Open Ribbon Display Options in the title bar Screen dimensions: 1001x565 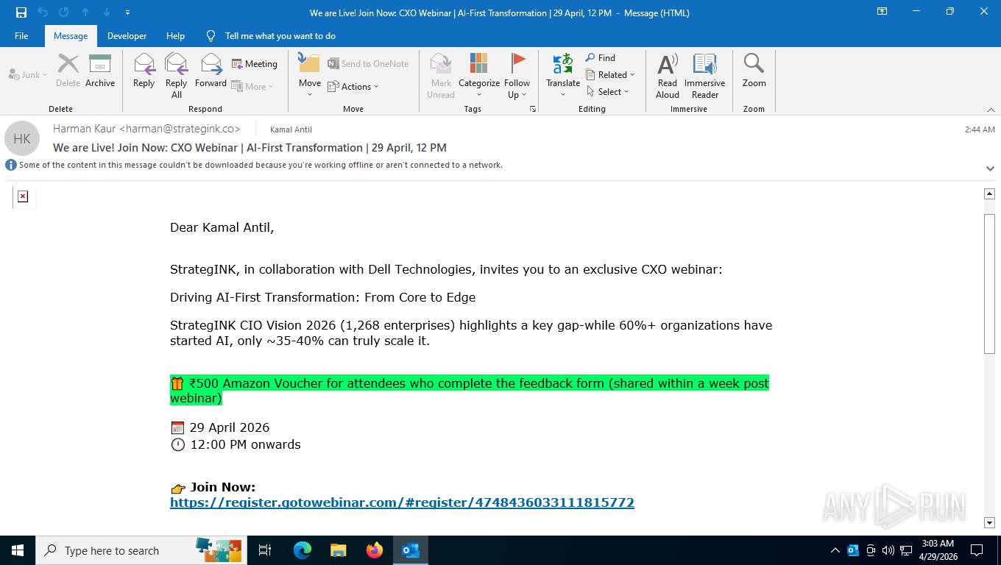(x=882, y=12)
